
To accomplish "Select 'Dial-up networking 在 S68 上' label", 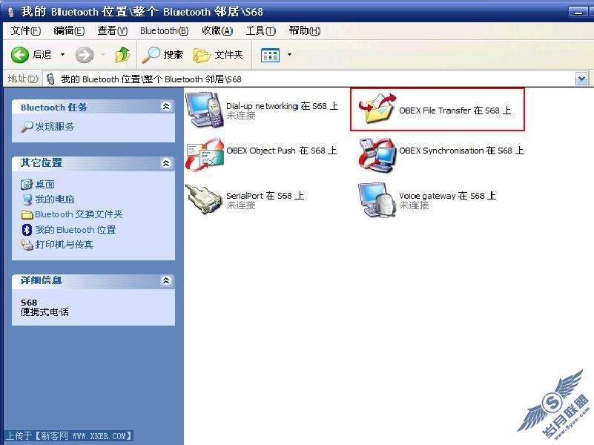I will [x=283, y=105].
